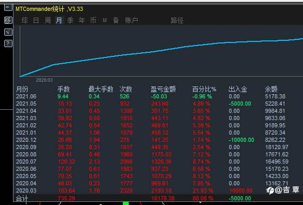Click the 出入金 column header

tap(238, 89)
